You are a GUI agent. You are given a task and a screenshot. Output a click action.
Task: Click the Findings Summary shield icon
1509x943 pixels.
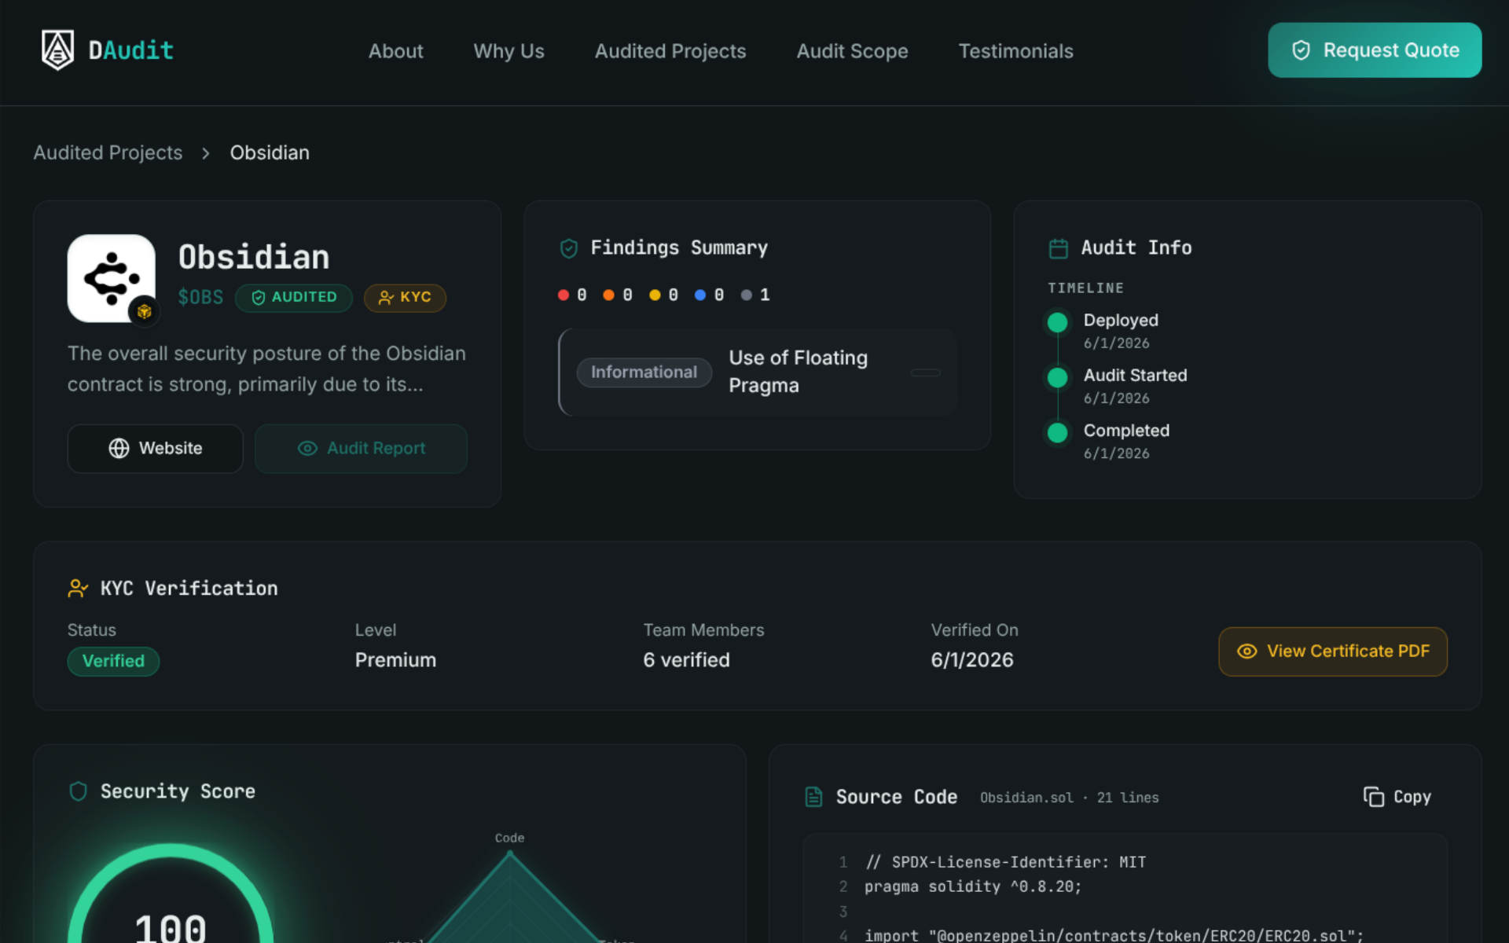pos(569,248)
